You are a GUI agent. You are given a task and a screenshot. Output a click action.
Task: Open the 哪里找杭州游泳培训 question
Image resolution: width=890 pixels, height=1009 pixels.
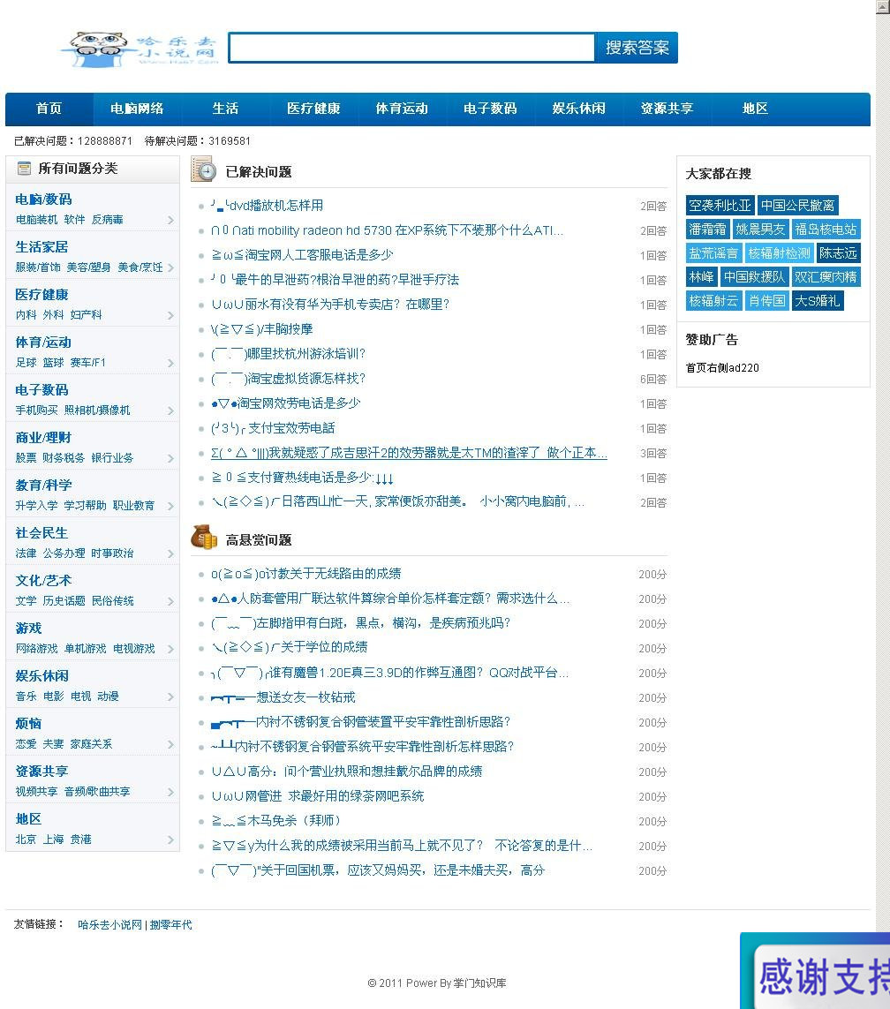[x=289, y=354]
